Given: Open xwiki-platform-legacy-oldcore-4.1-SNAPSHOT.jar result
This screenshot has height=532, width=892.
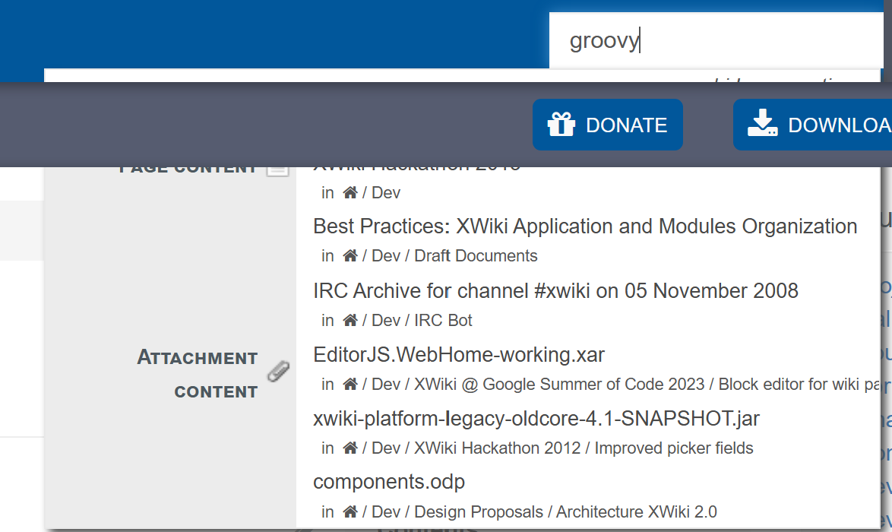Looking at the screenshot, I should (x=536, y=419).
